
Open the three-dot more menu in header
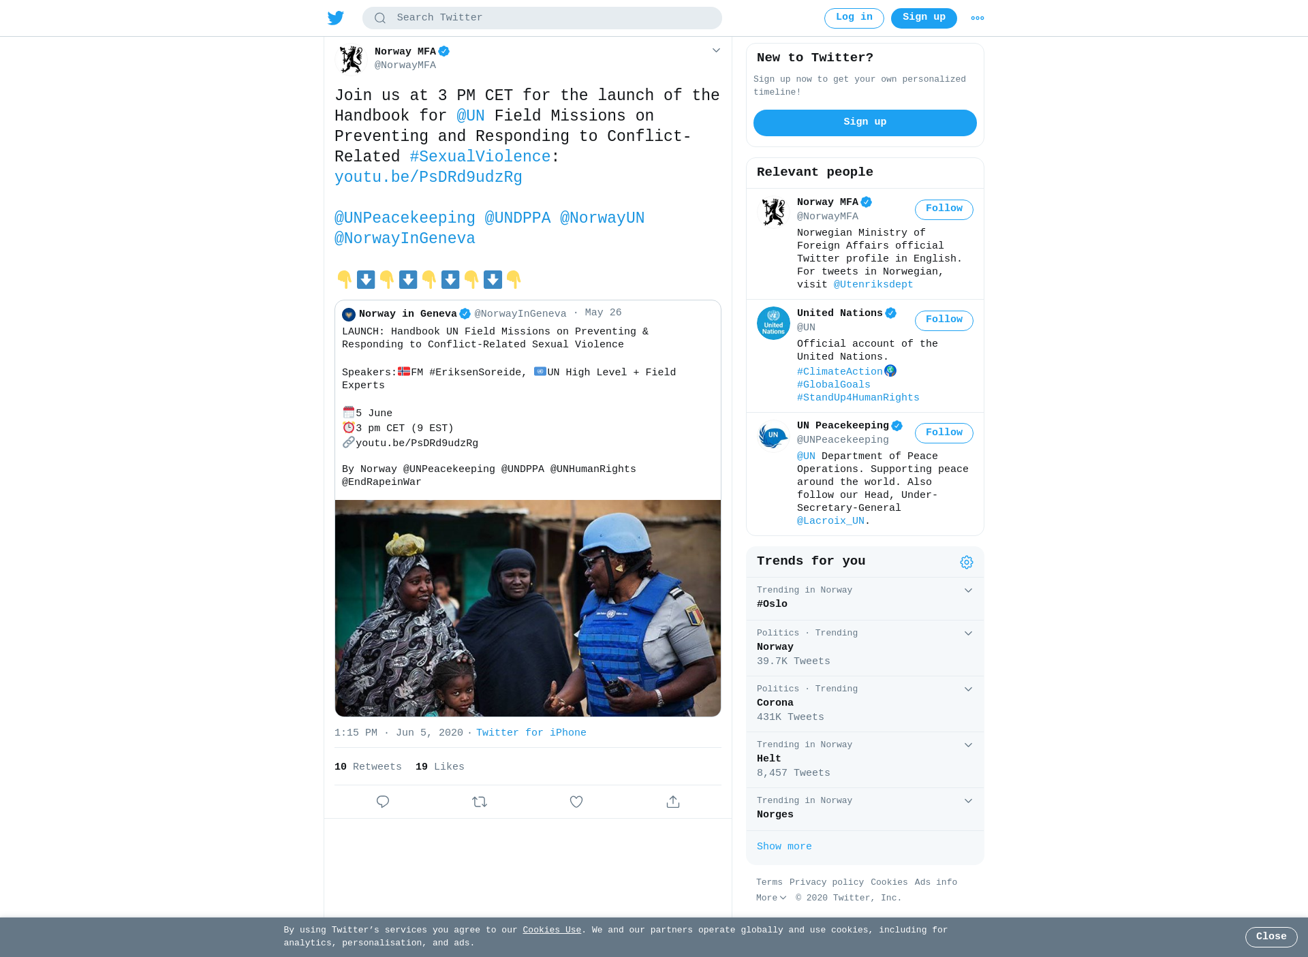[978, 18]
